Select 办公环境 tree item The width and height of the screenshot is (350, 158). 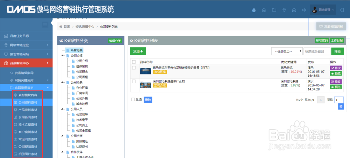point(82,88)
